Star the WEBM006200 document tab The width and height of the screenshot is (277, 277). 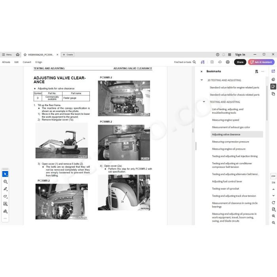(25, 55)
